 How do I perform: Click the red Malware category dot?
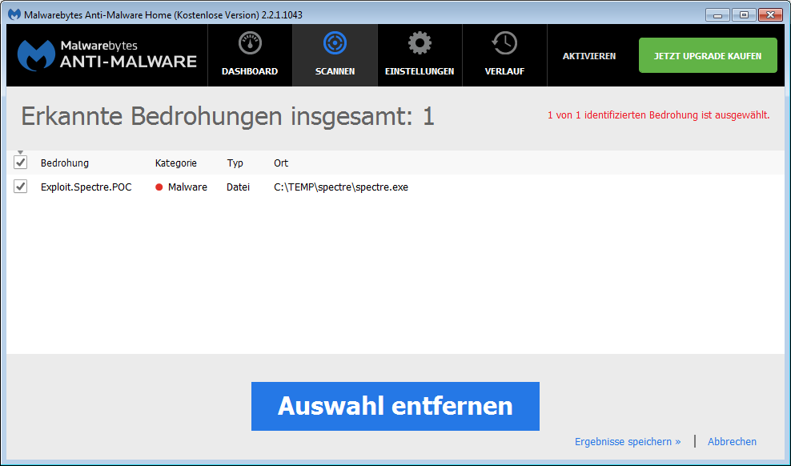coord(159,187)
